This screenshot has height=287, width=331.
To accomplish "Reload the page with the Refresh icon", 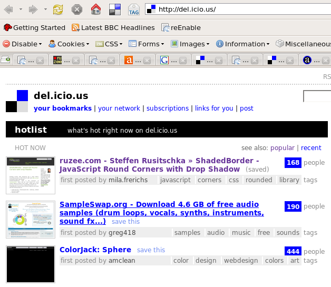I will pos(58,9).
